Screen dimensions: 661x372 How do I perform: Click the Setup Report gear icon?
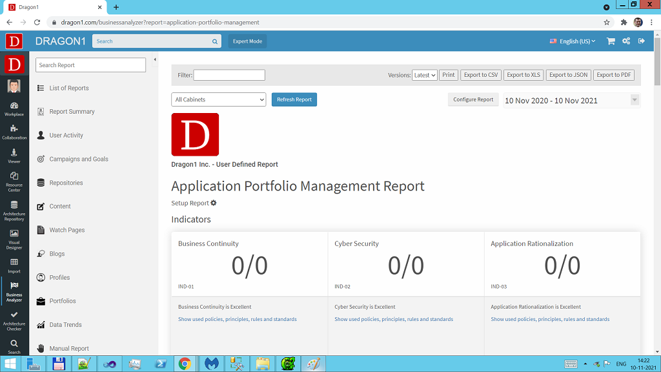(213, 203)
